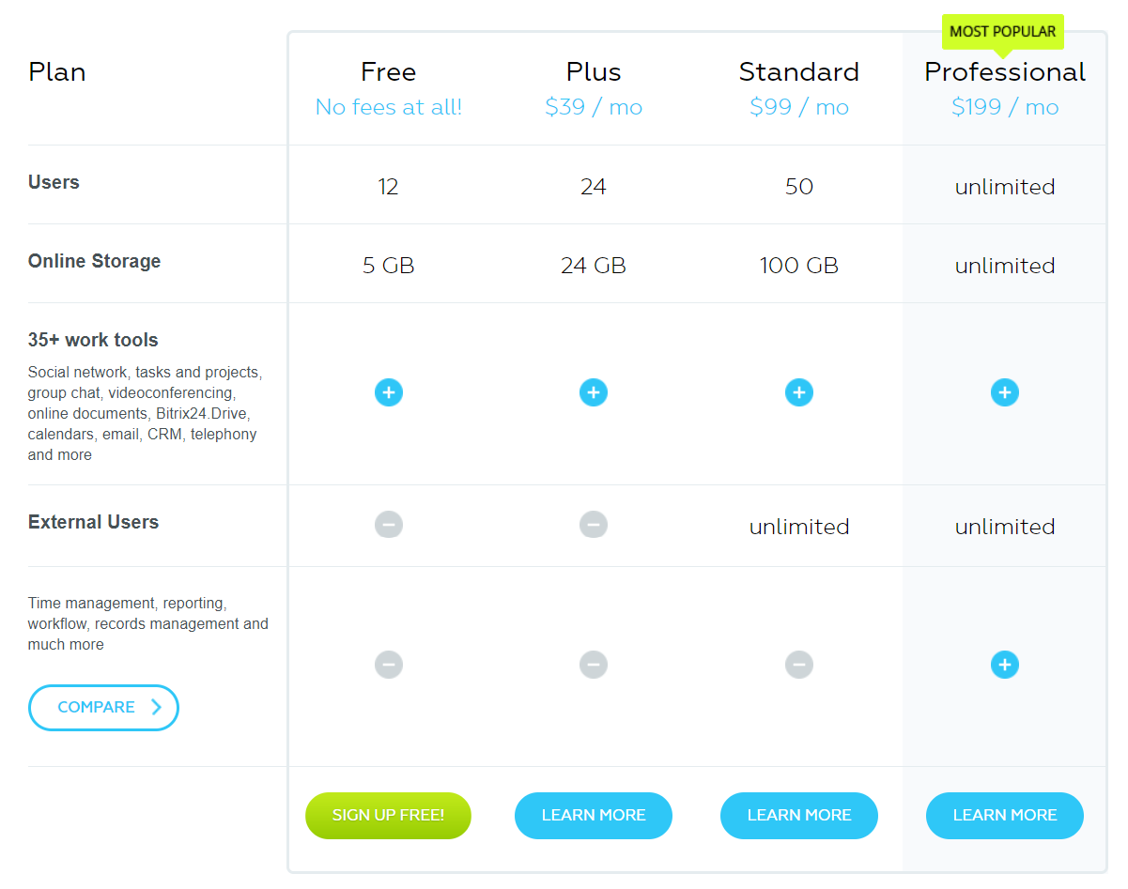Click the minus icon for Free plan External Users

[388, 525]
